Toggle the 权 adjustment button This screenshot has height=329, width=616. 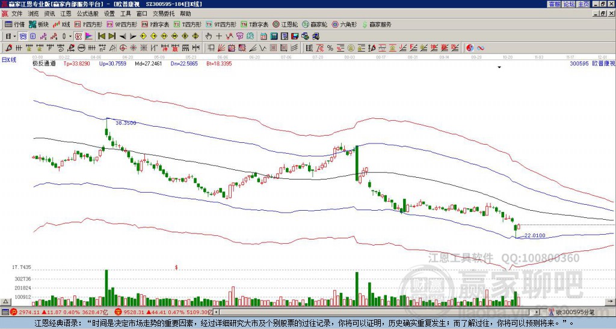coord(78,37)
